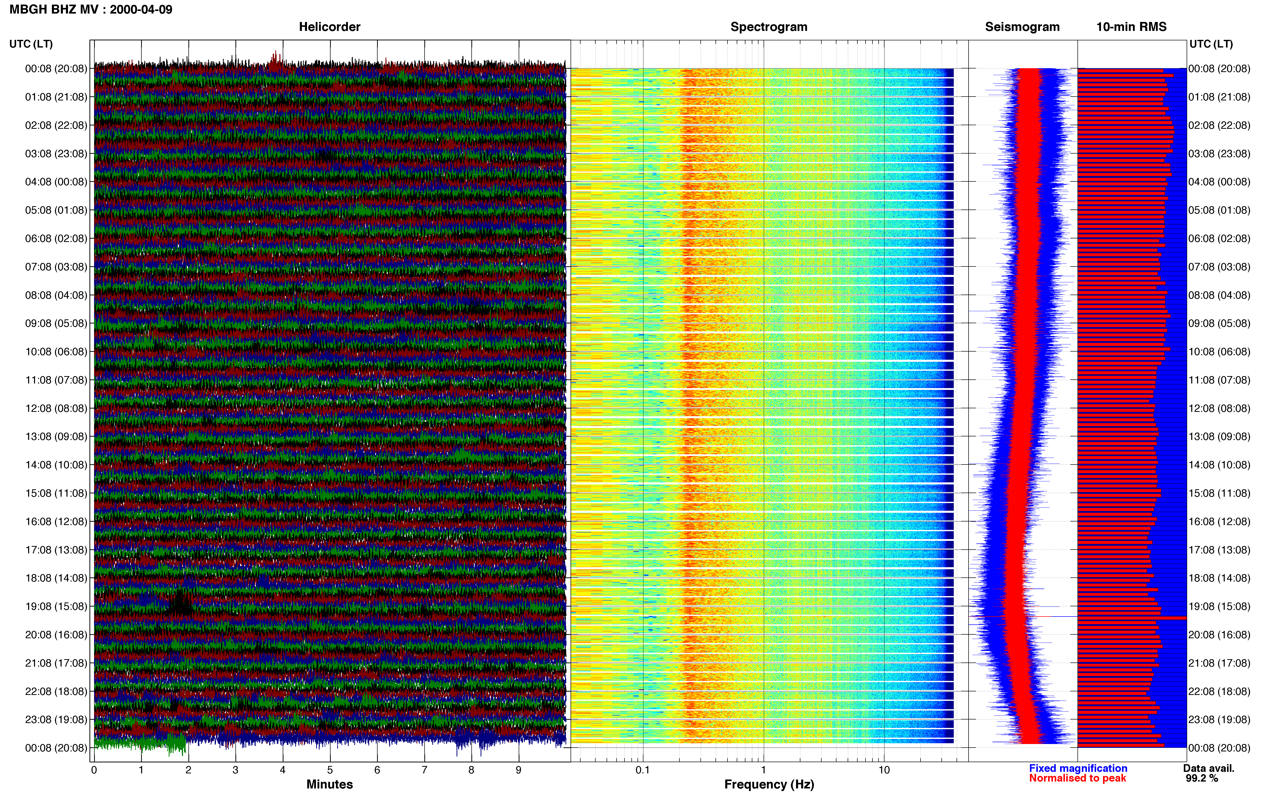Click the plot title MBGH BHZ MV : 2000-04-09

coord(91,9)
